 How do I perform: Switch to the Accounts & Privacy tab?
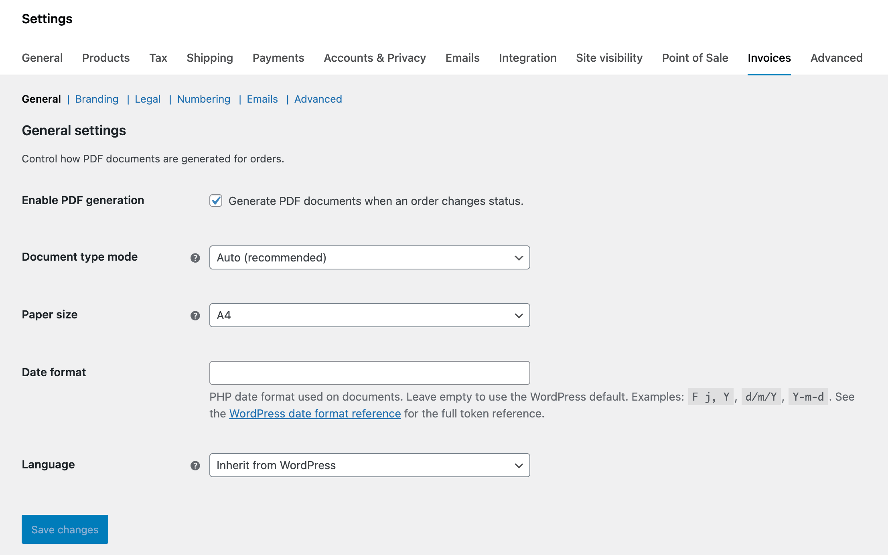pos(375,58)
